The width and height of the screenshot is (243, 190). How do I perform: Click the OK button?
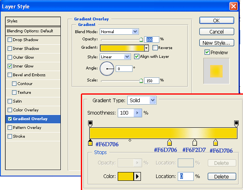[216, 20]
